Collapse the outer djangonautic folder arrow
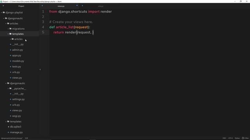The height and width of the screenshot is (140, 250). [x=4, y=18]
